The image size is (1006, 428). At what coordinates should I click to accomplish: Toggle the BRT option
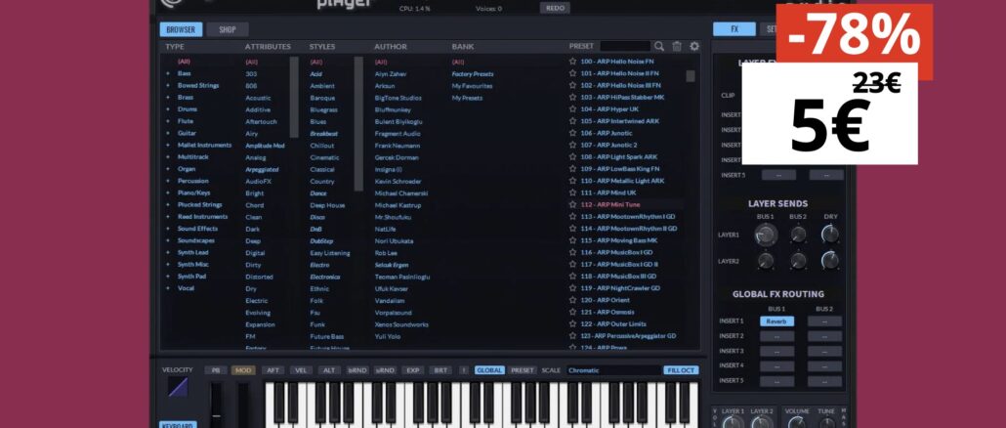[x=440, y=370]
